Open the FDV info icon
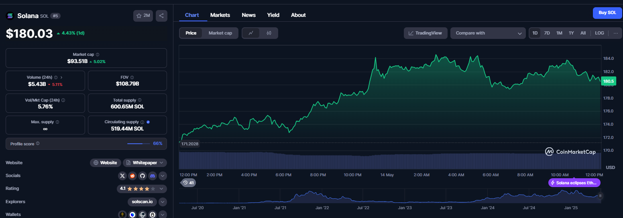This screenshot has width=623, height=218. pos(132,77)
